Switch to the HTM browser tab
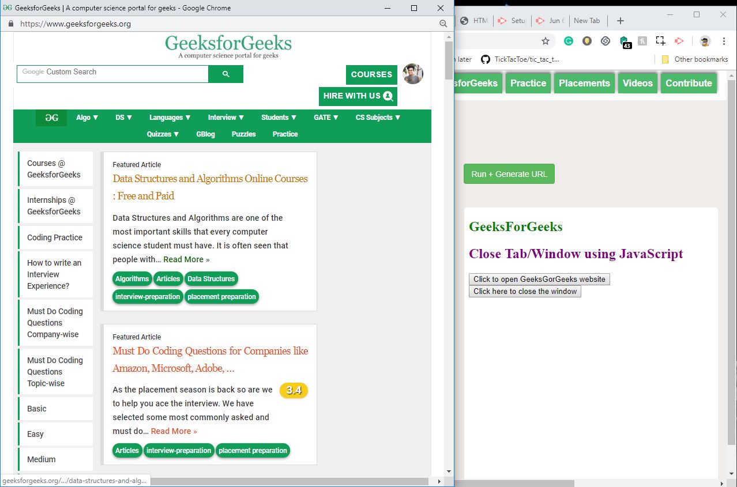This screenshot has height=487, width=737. (475, 21)
